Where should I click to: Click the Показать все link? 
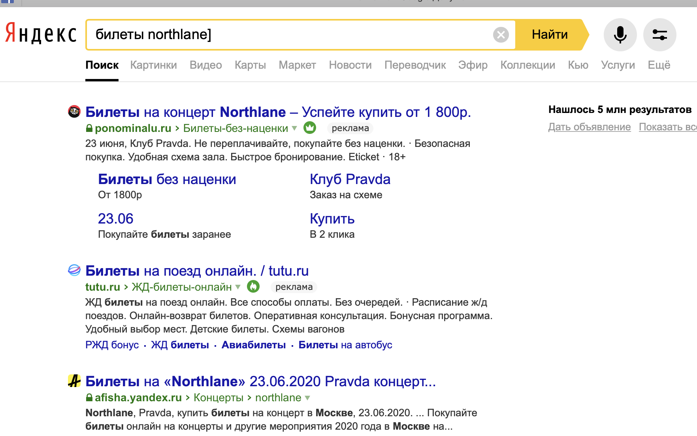click(668, 127)
